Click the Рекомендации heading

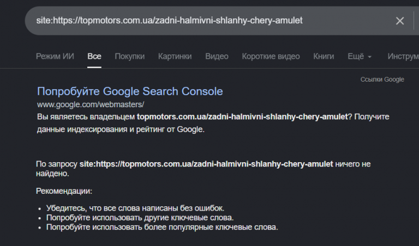point(64,191)
